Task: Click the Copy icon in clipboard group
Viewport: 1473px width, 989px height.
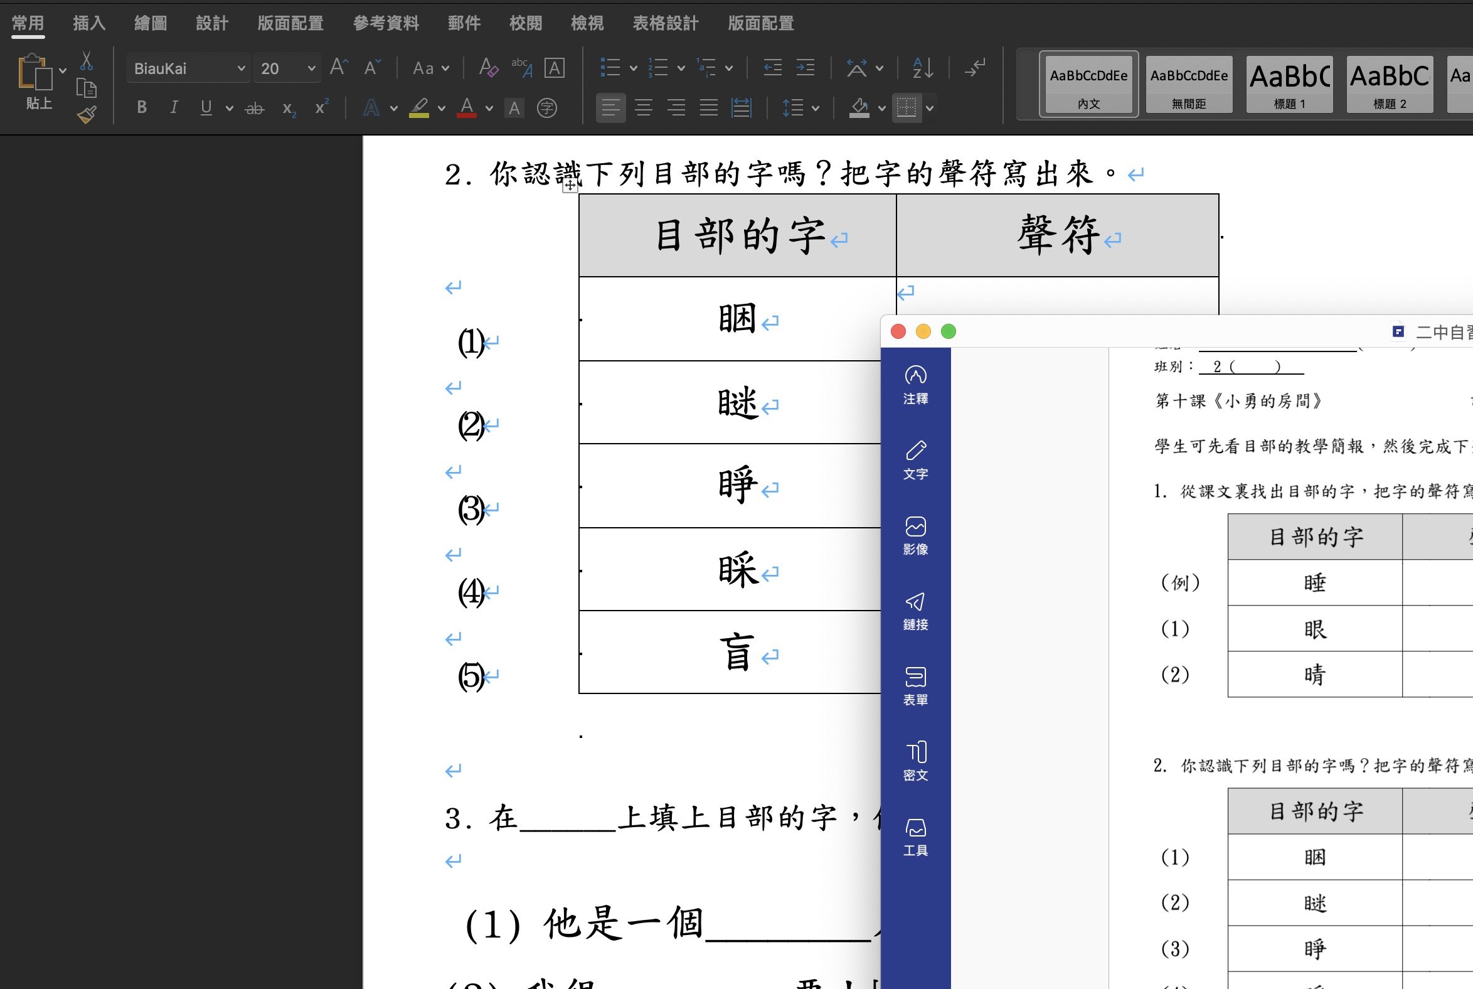Action: tap(87, 88)
